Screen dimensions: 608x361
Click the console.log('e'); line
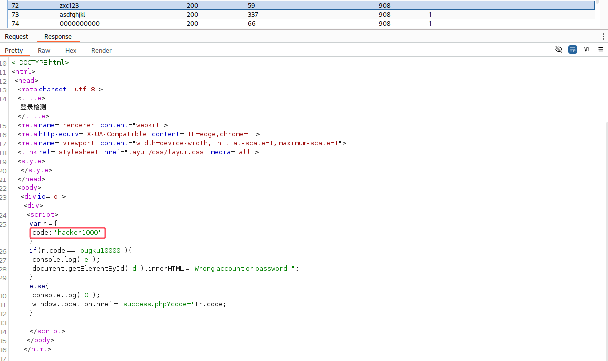[66, 260]
